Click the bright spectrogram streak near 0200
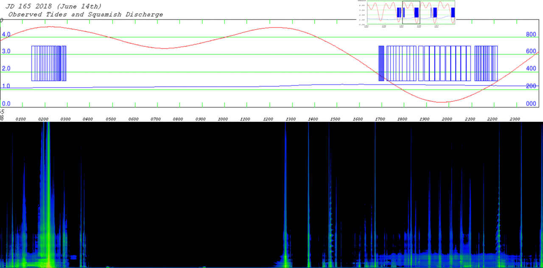The height and width of the screenshot is (268, 543). point(48,195)
